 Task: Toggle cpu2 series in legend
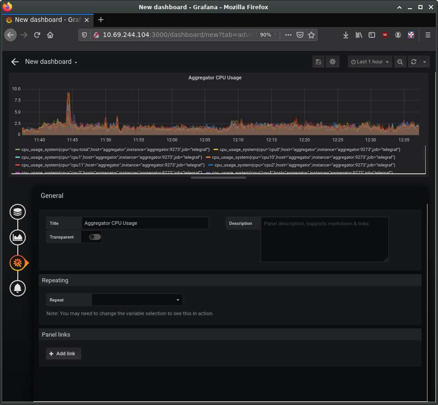tap(305, 165)
